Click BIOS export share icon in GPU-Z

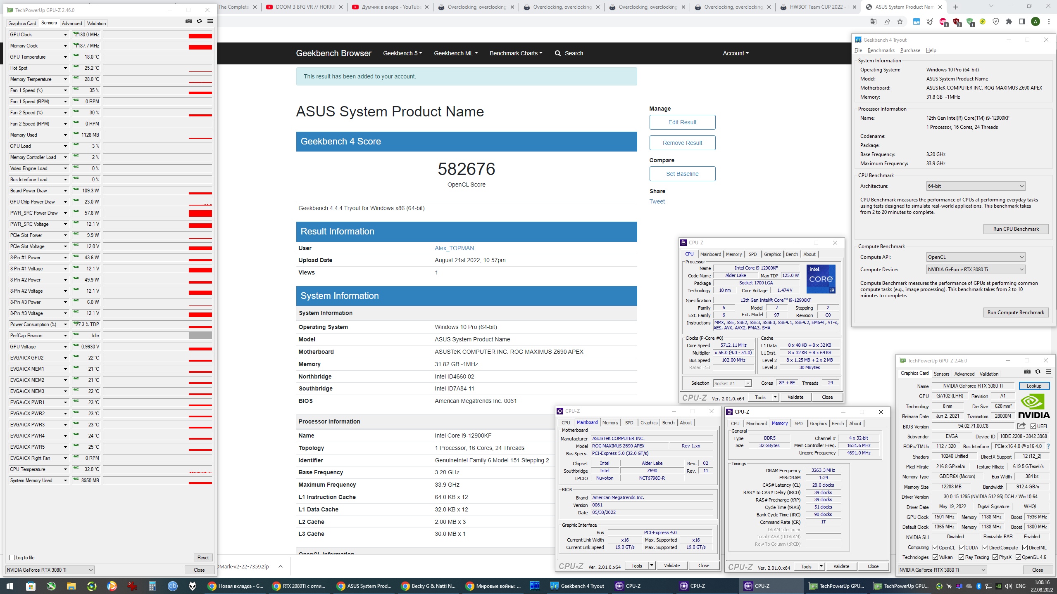click(x=1021, y=426)
